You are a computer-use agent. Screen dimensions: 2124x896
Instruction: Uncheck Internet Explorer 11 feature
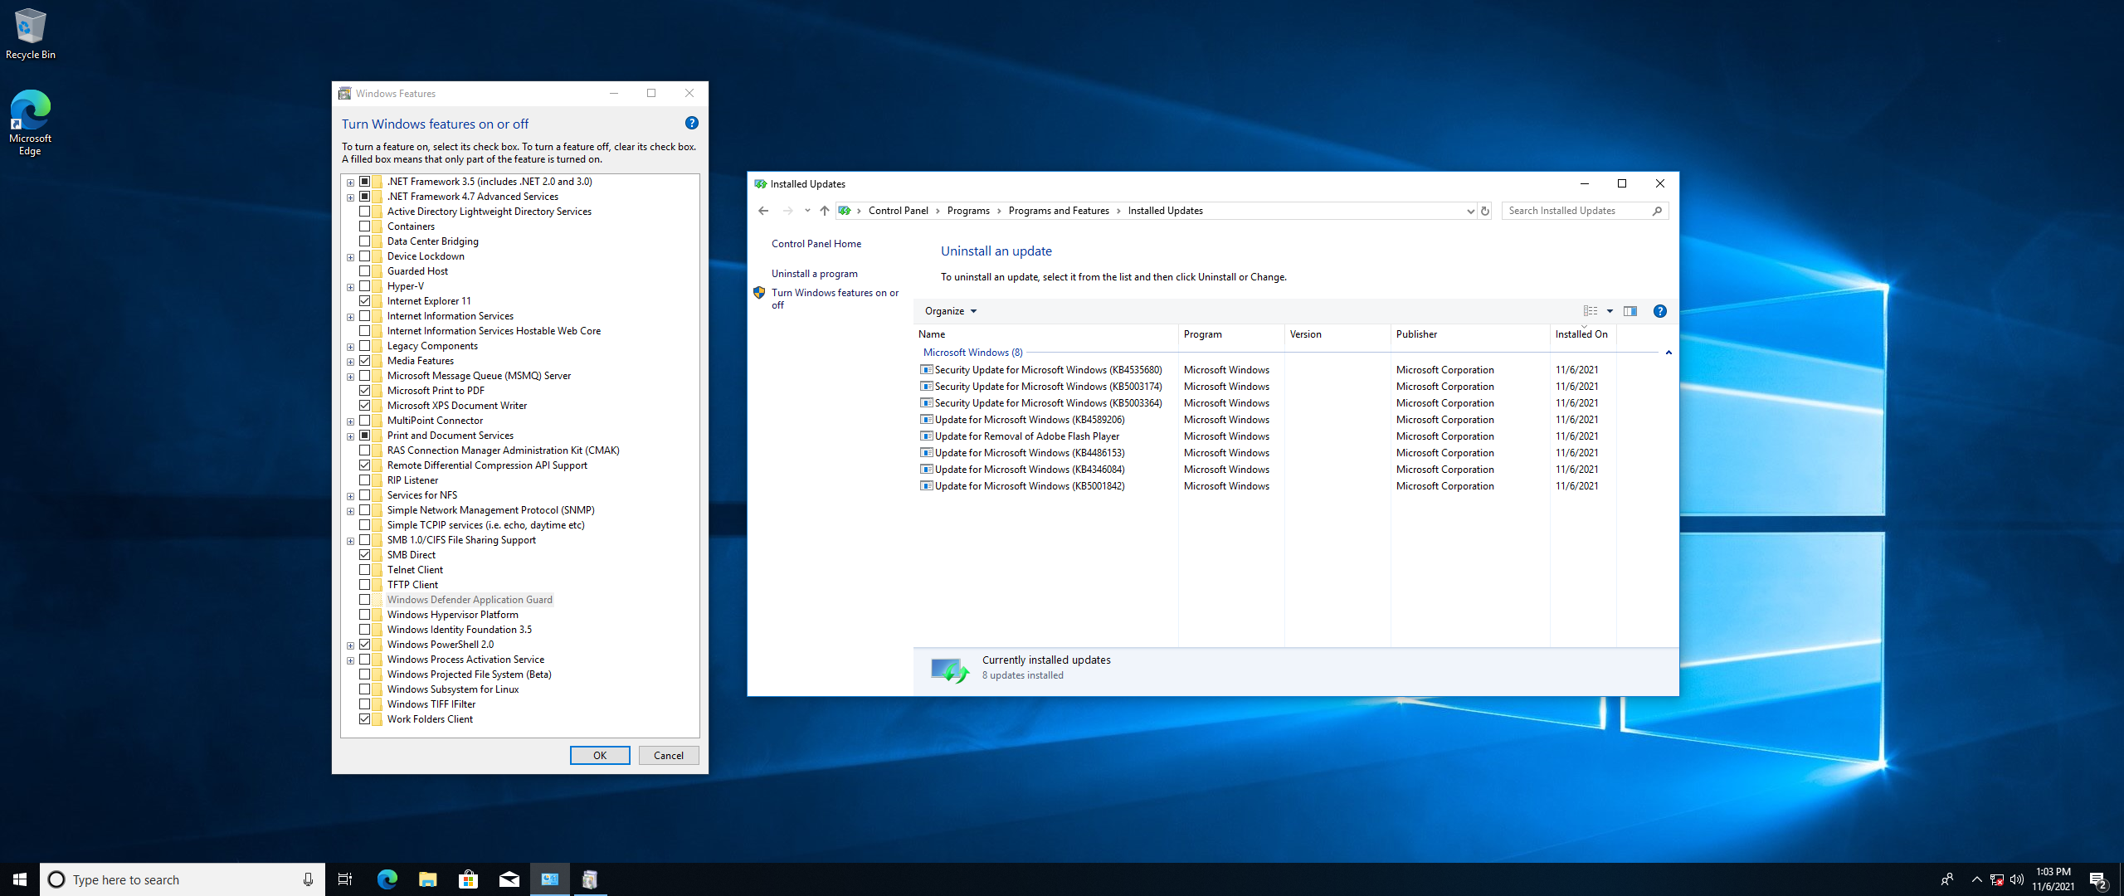pyautogui.click(x=364, y=301)
